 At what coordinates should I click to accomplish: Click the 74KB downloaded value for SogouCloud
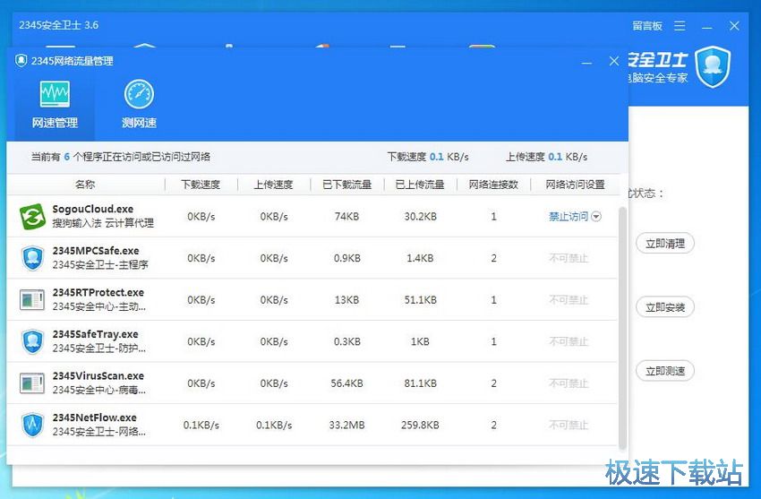346,217
